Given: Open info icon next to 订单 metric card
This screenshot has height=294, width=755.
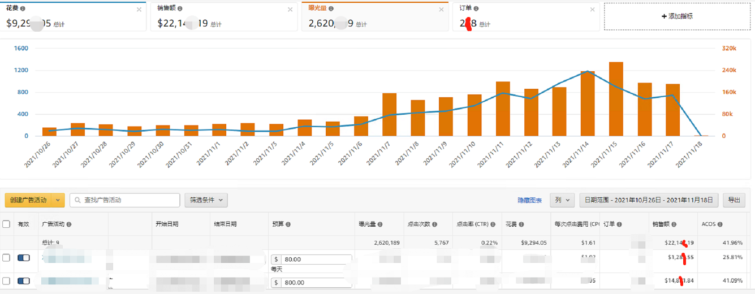Looking at the screenshot, I should pyautogui.click(x=476, y=9).
